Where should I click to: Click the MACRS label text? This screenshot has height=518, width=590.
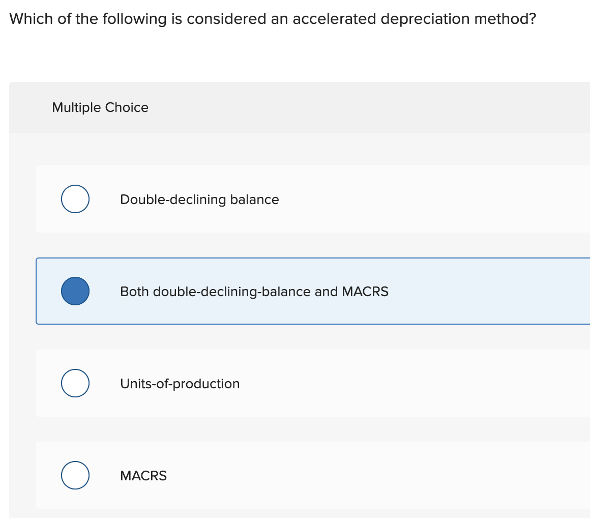click(143, 475)
